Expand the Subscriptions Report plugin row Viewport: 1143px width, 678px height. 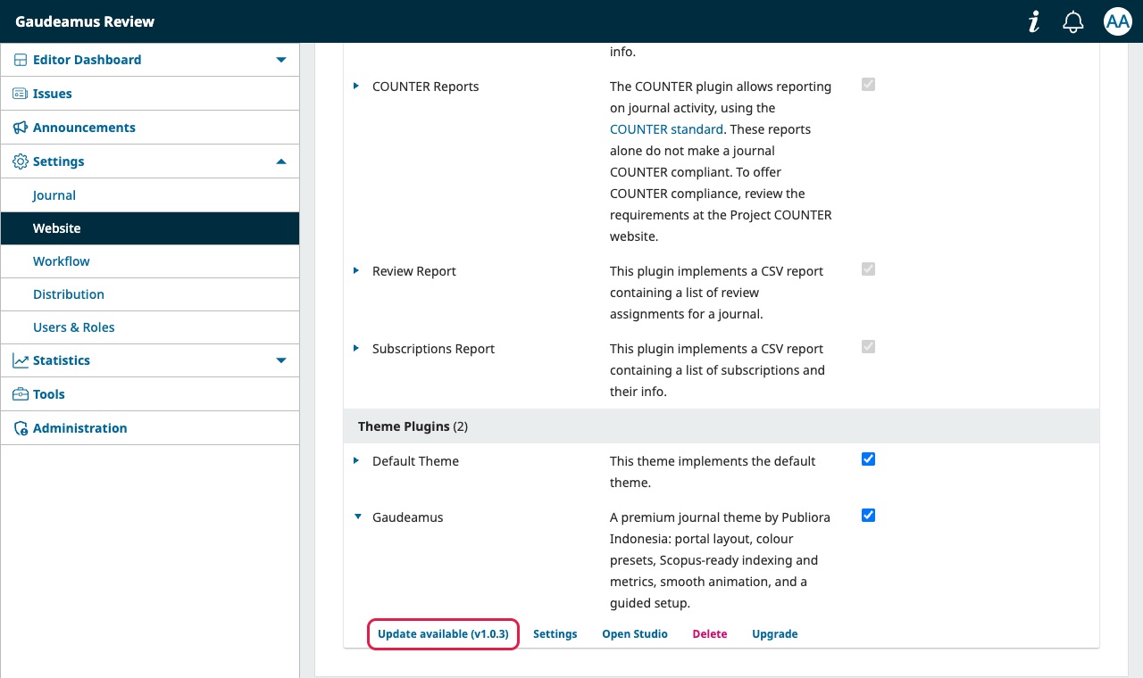click(x=355, y=349)
